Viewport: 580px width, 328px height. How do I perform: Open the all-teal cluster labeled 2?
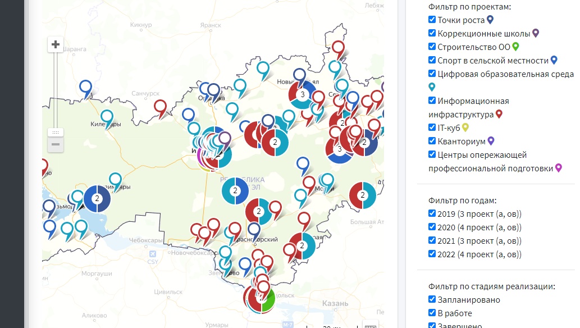(x=236, y=192)
